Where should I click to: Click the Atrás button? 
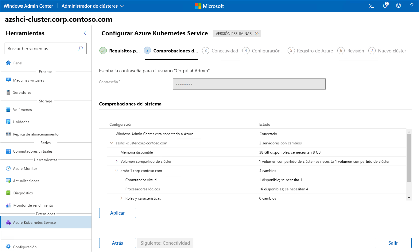pyautogui.click(x=118, y=243)
